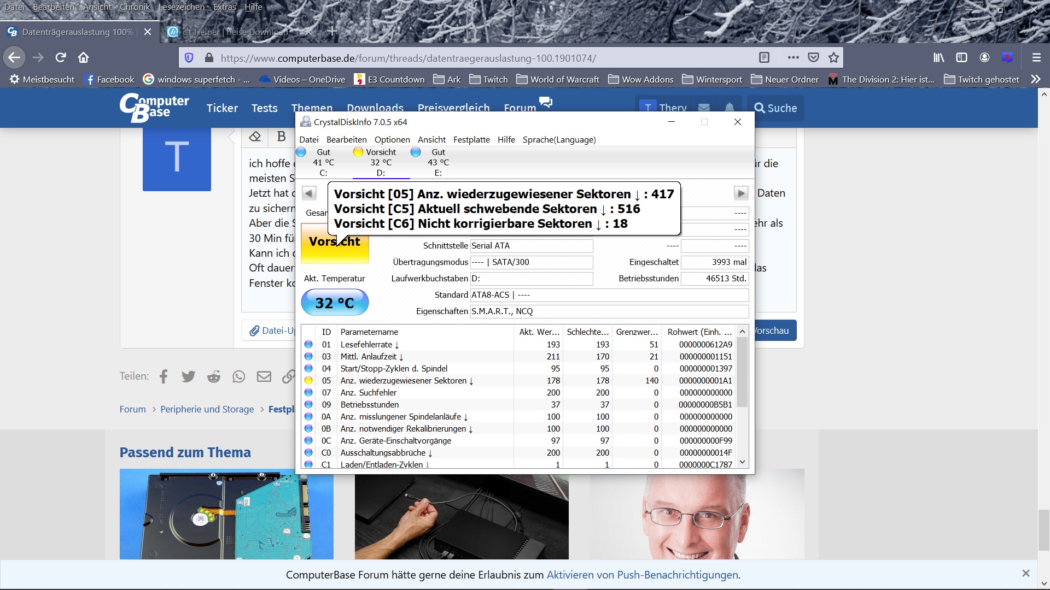Click the previous disk arrow in CrystalDiskInfo
The width and height of the screenshot is (1050, 590).
[x=309, y=193]
